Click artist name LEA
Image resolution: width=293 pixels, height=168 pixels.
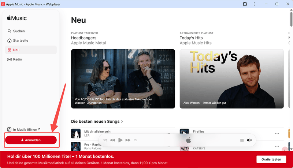(x=87, y=135)
